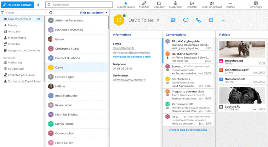Click the refresh icon beside Nouveau contact
This screenshot has height=147, width=268.
38,5
